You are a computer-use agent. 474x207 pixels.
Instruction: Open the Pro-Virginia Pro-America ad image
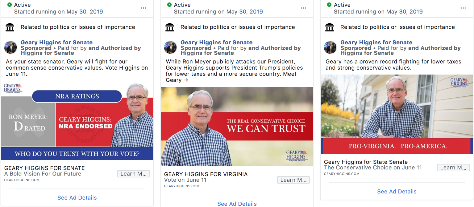[397, 114]
